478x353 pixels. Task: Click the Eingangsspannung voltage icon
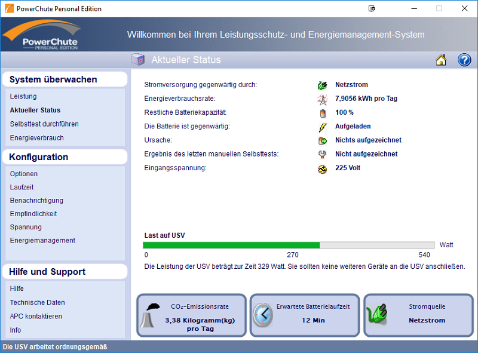click(323, 168)
